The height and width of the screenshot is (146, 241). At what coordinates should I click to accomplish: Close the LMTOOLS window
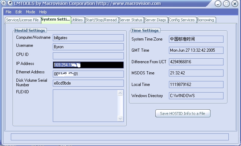[235, 3]
